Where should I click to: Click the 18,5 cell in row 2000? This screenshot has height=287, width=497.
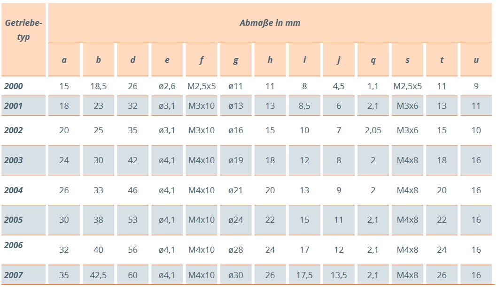point(98,86)
